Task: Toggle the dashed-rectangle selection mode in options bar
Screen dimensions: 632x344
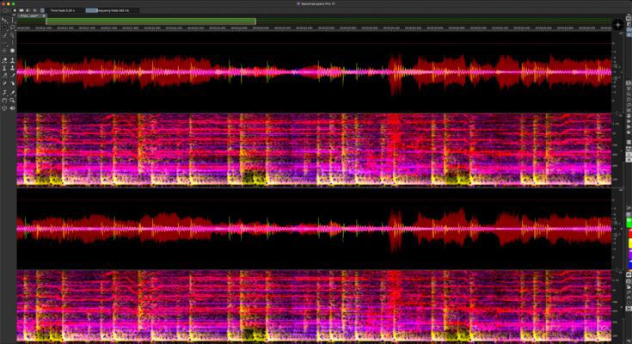Action: pos(5,10)
